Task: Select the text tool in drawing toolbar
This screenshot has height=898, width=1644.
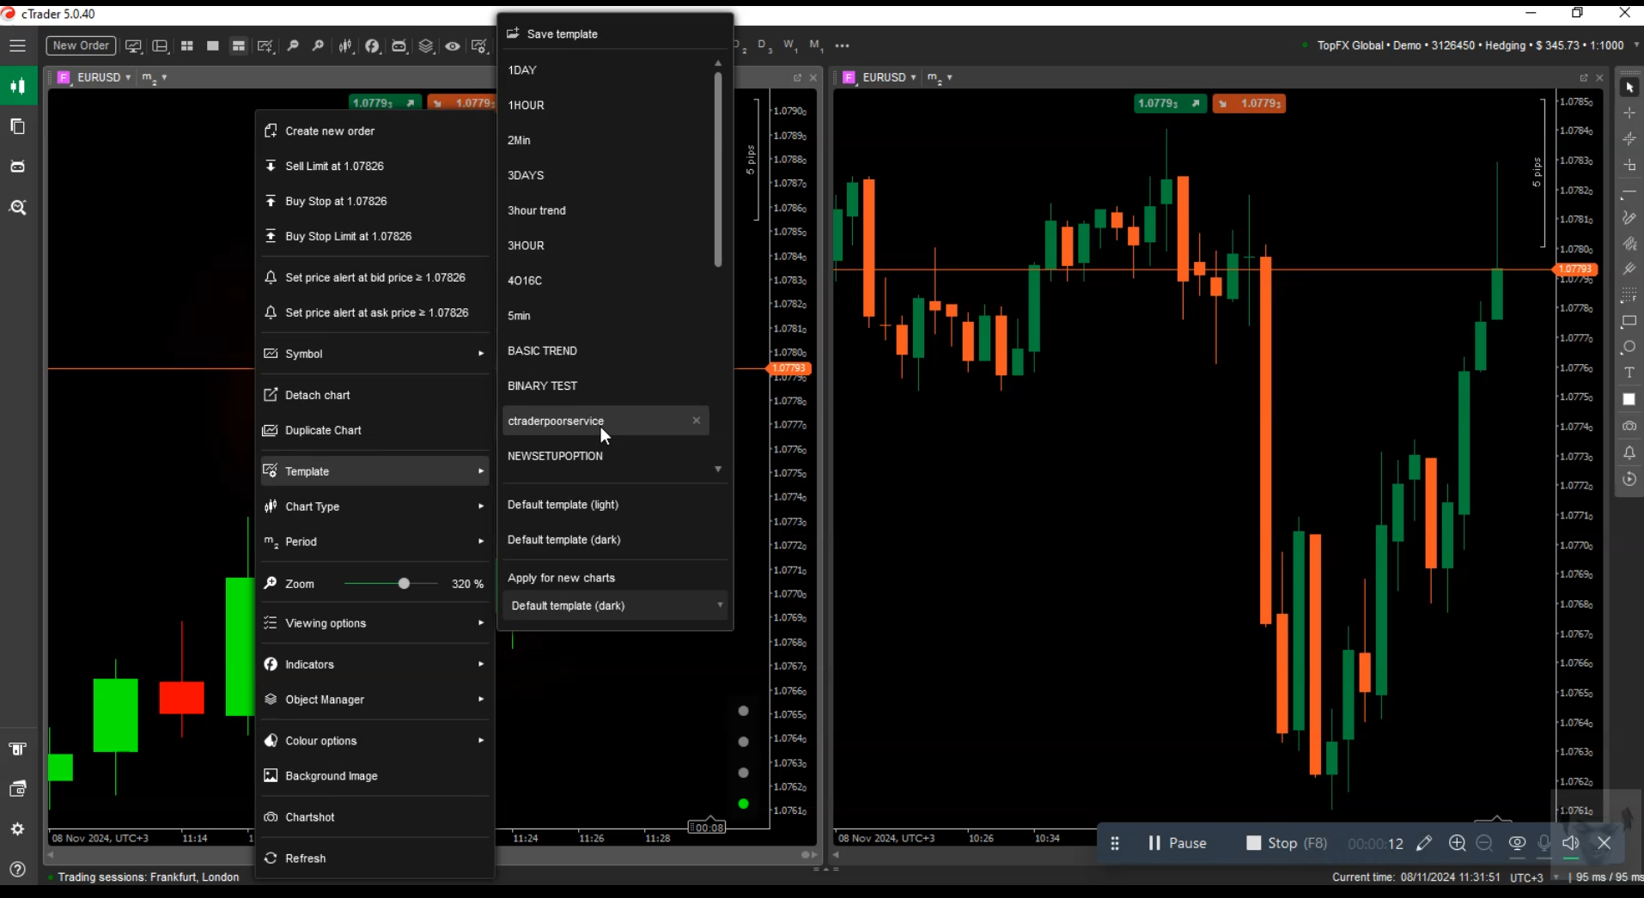Action: point(1629,373)
